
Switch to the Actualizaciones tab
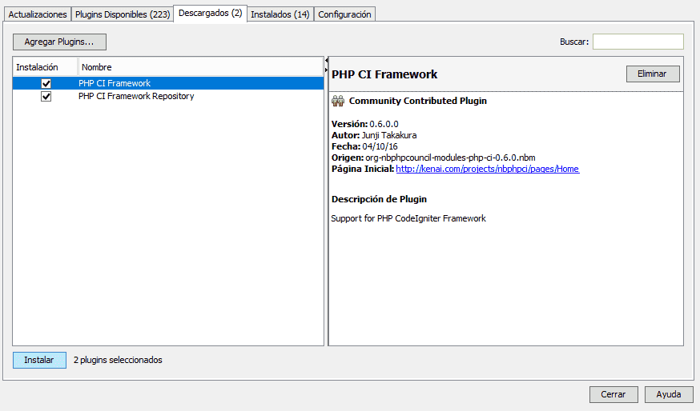(38, 14)
